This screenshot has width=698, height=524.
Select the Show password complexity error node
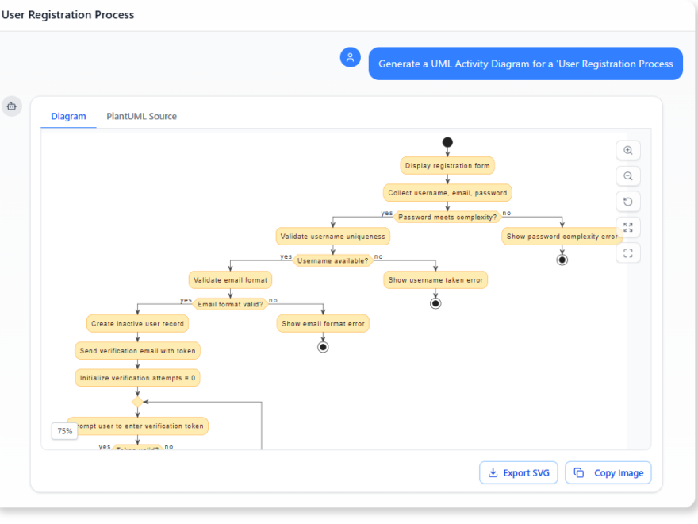562,236
